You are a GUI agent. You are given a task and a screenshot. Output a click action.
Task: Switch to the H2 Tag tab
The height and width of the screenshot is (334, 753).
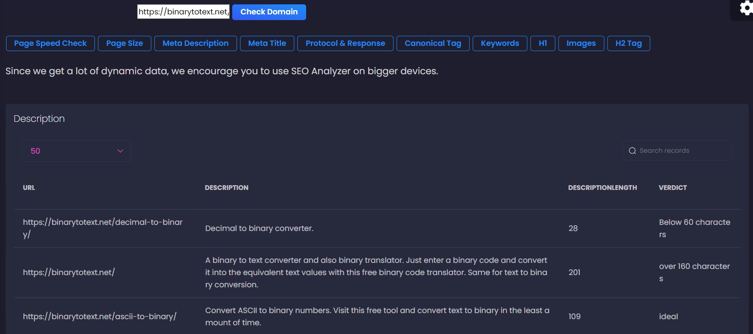click(628, 43)
